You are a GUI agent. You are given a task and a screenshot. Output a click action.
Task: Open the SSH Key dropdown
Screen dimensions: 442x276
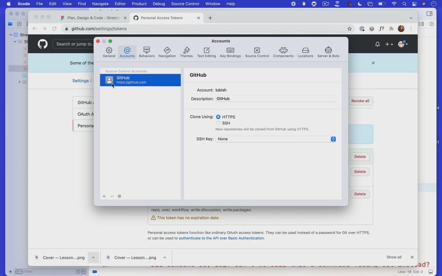tap(275, 139)
